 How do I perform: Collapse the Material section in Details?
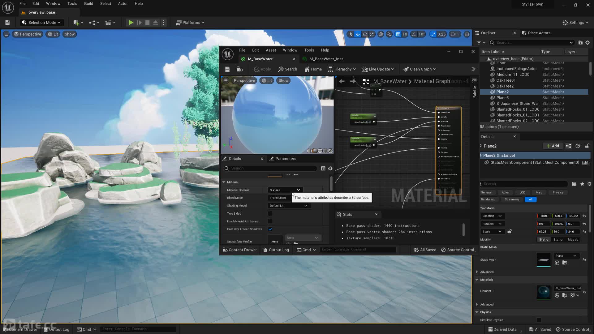[x=224, y=182]
